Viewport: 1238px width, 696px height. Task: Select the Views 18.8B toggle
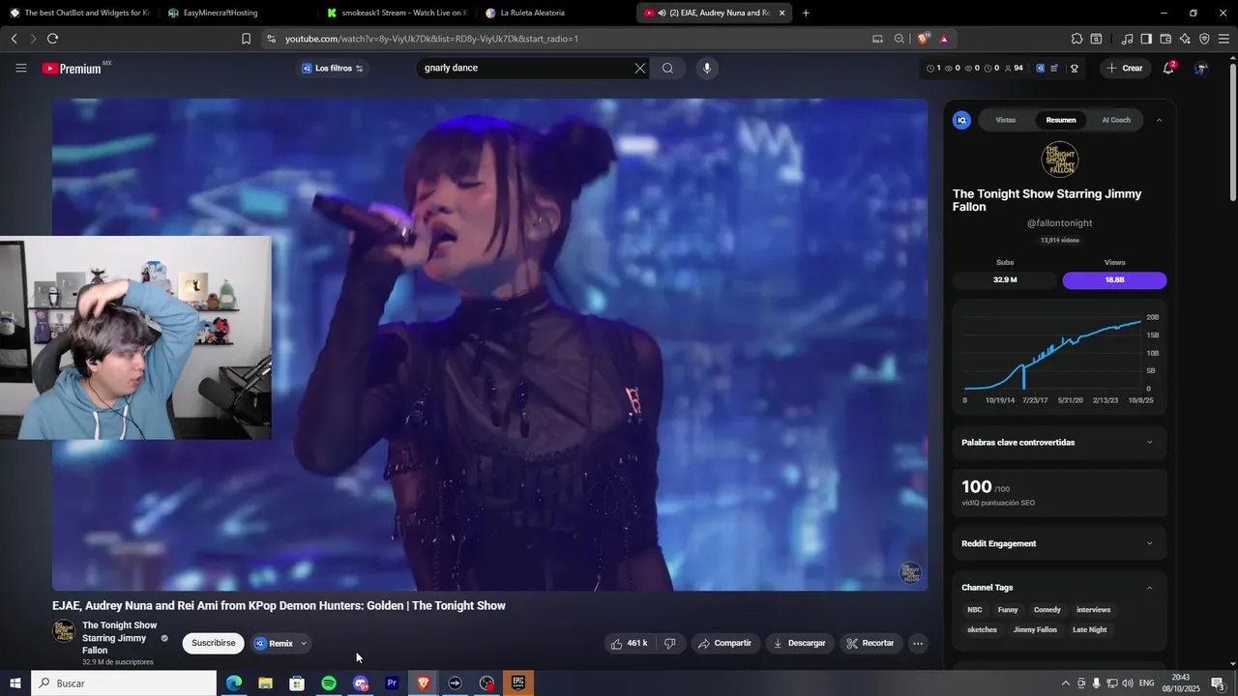(x=1114, y=279)
